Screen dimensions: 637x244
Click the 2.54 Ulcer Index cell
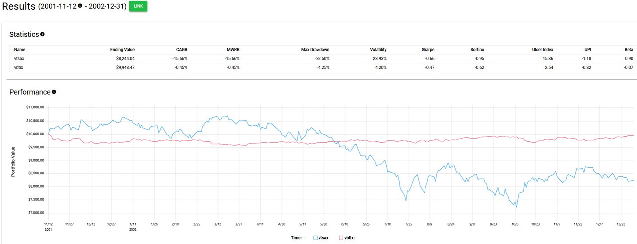[x=549, y=67]
